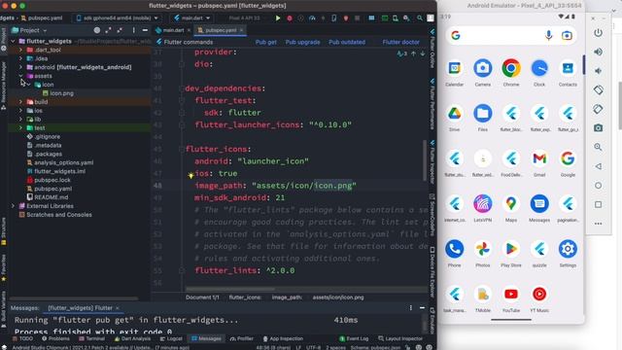This screenshot has height=350, width=622.
Task: Expand the .dart_tool folder
Action: coord(20,50)
